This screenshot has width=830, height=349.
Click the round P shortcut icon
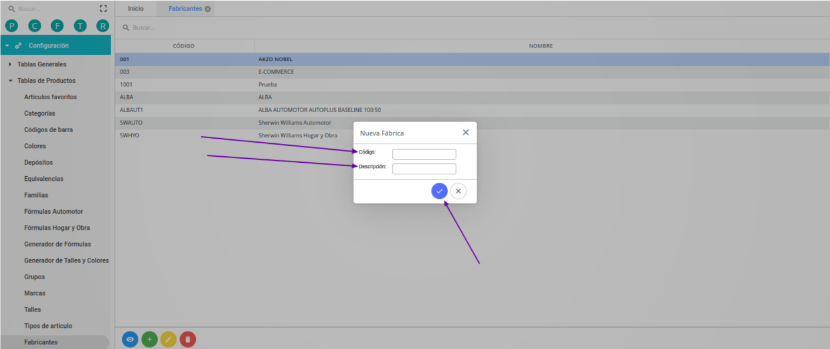(x=12, y=26)
